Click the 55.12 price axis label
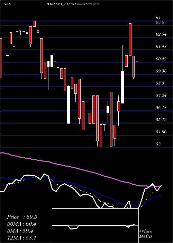Screen dimensions: 173x243 [161, 119]
